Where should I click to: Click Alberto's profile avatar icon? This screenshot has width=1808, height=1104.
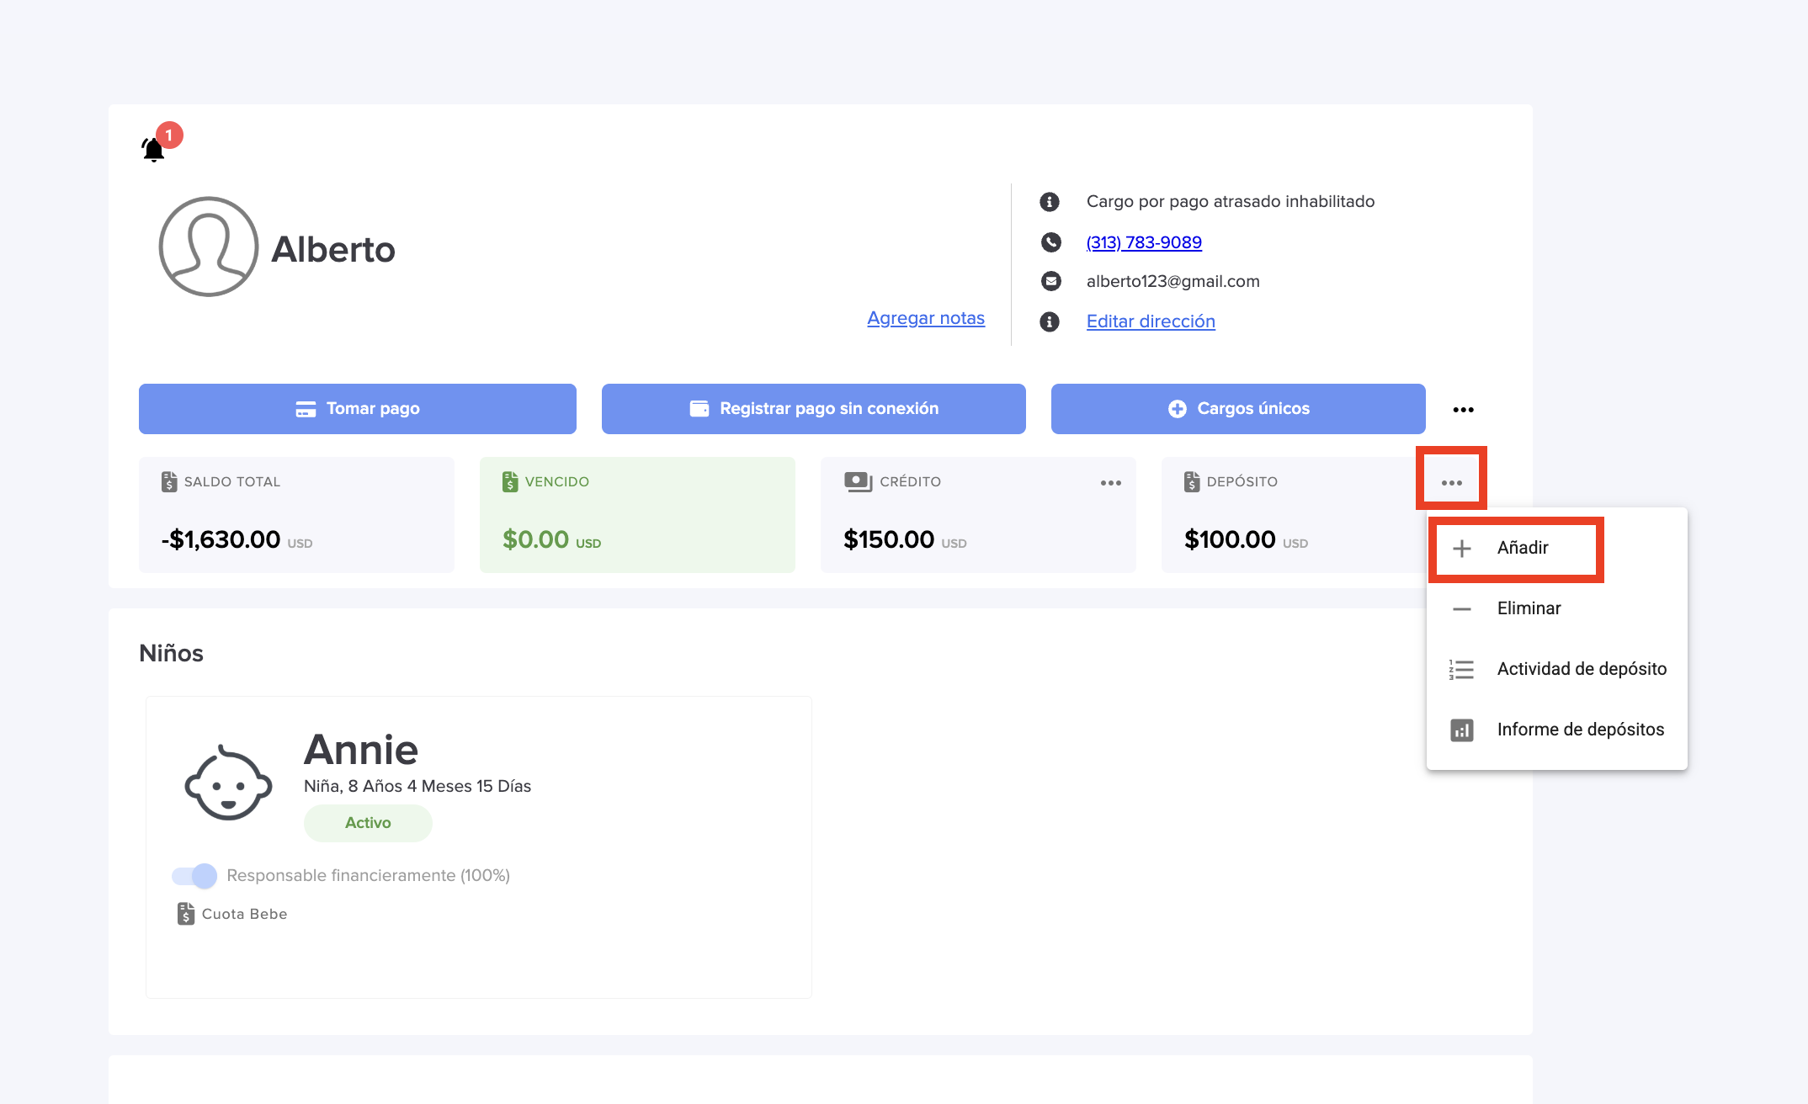(208, 247)
